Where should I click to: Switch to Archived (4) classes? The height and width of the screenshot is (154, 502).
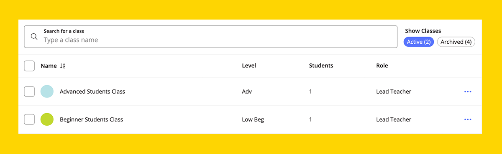pos(456,42)
